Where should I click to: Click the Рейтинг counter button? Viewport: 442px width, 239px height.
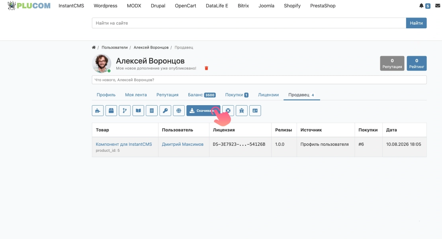click(417, 63)
